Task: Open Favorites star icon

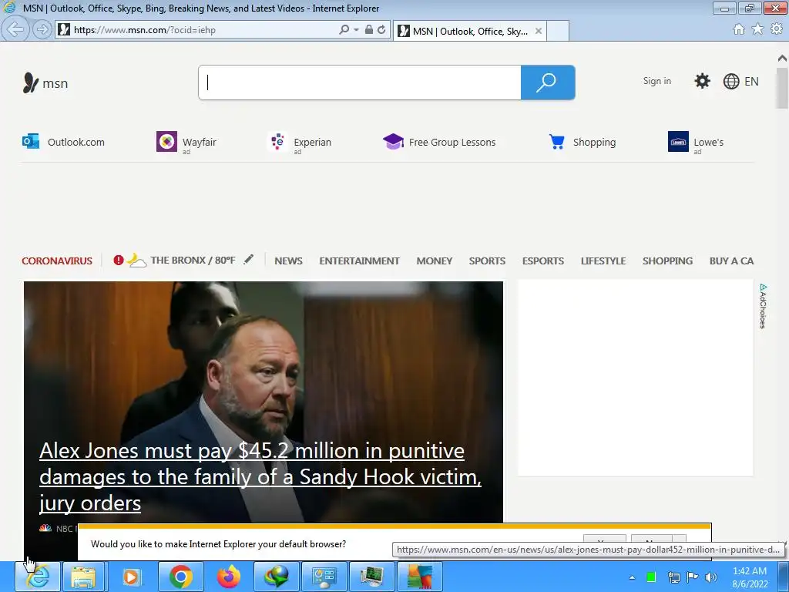Action: click(x=757, y=29)
